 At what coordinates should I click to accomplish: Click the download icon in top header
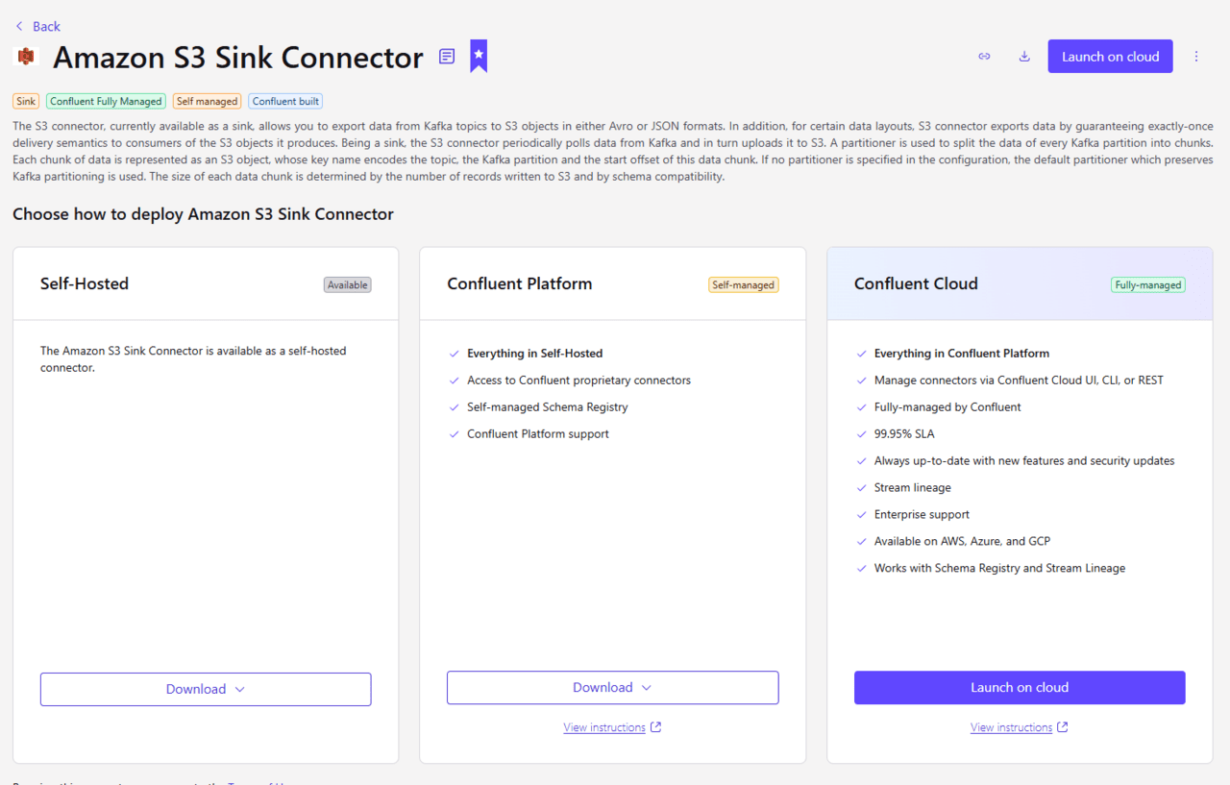click(x=1024, y=57)
